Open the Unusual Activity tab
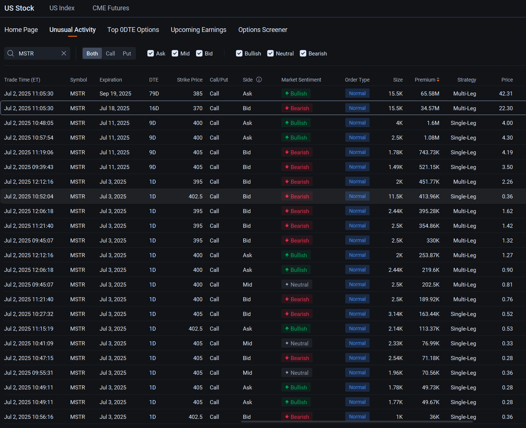 (73, 30)
